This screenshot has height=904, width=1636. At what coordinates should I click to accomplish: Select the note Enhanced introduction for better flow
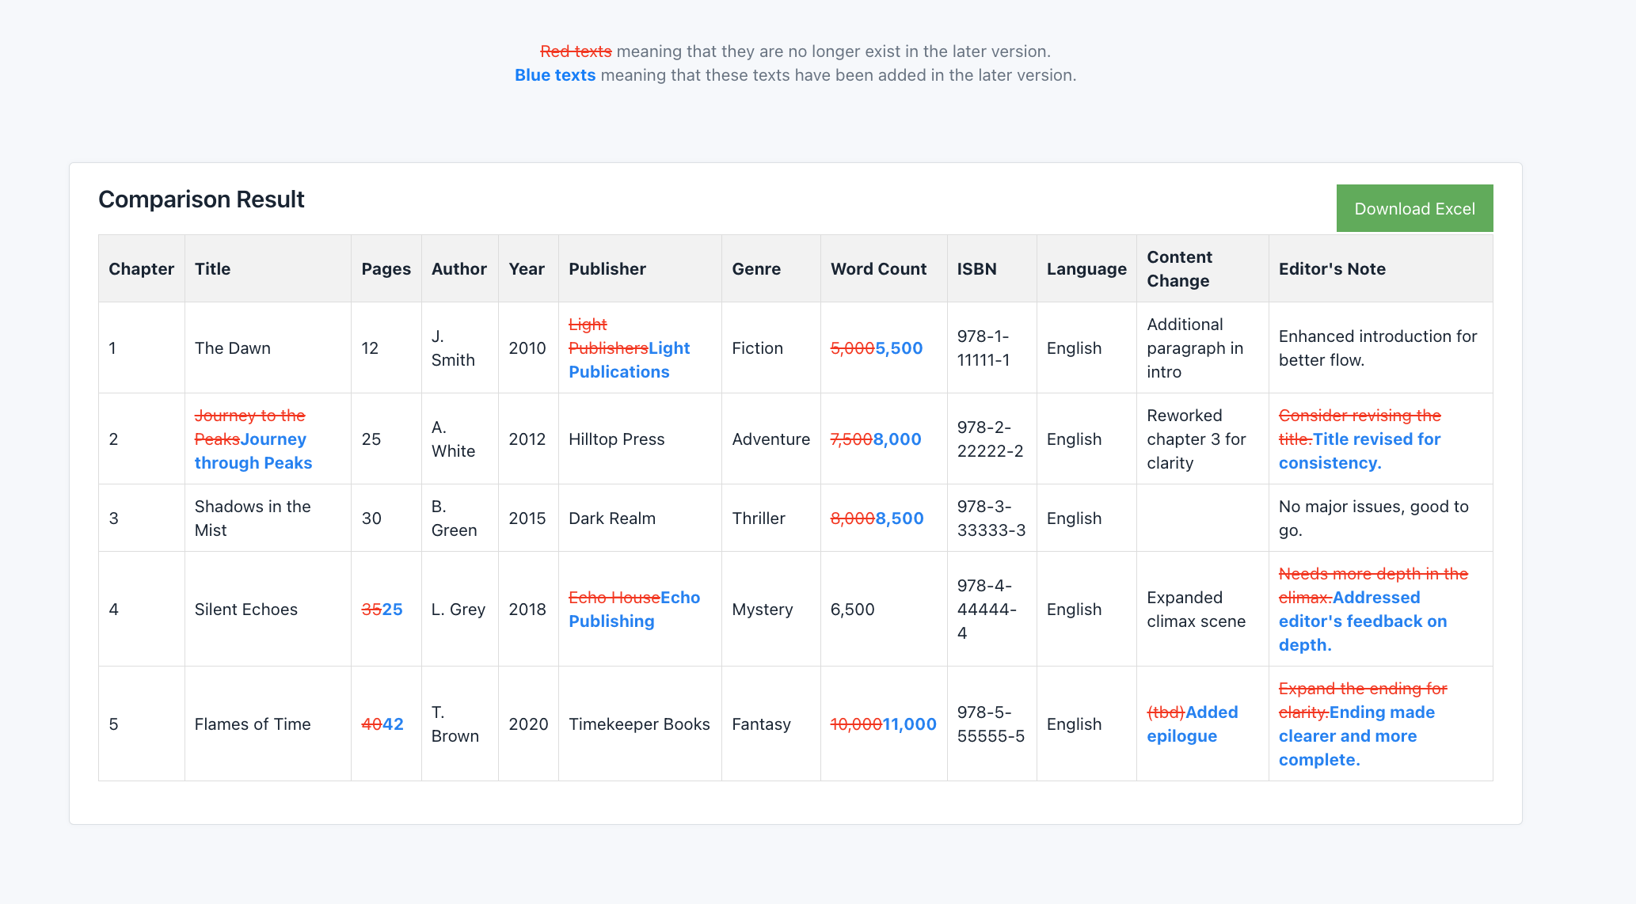pyautogui.click(x=1378, y=348)
